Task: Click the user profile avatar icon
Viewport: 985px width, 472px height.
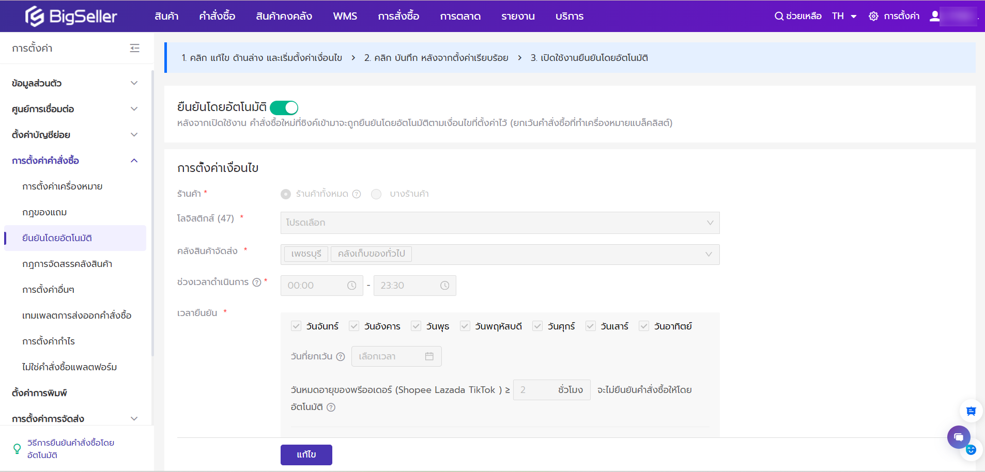Action: [934, 16]
